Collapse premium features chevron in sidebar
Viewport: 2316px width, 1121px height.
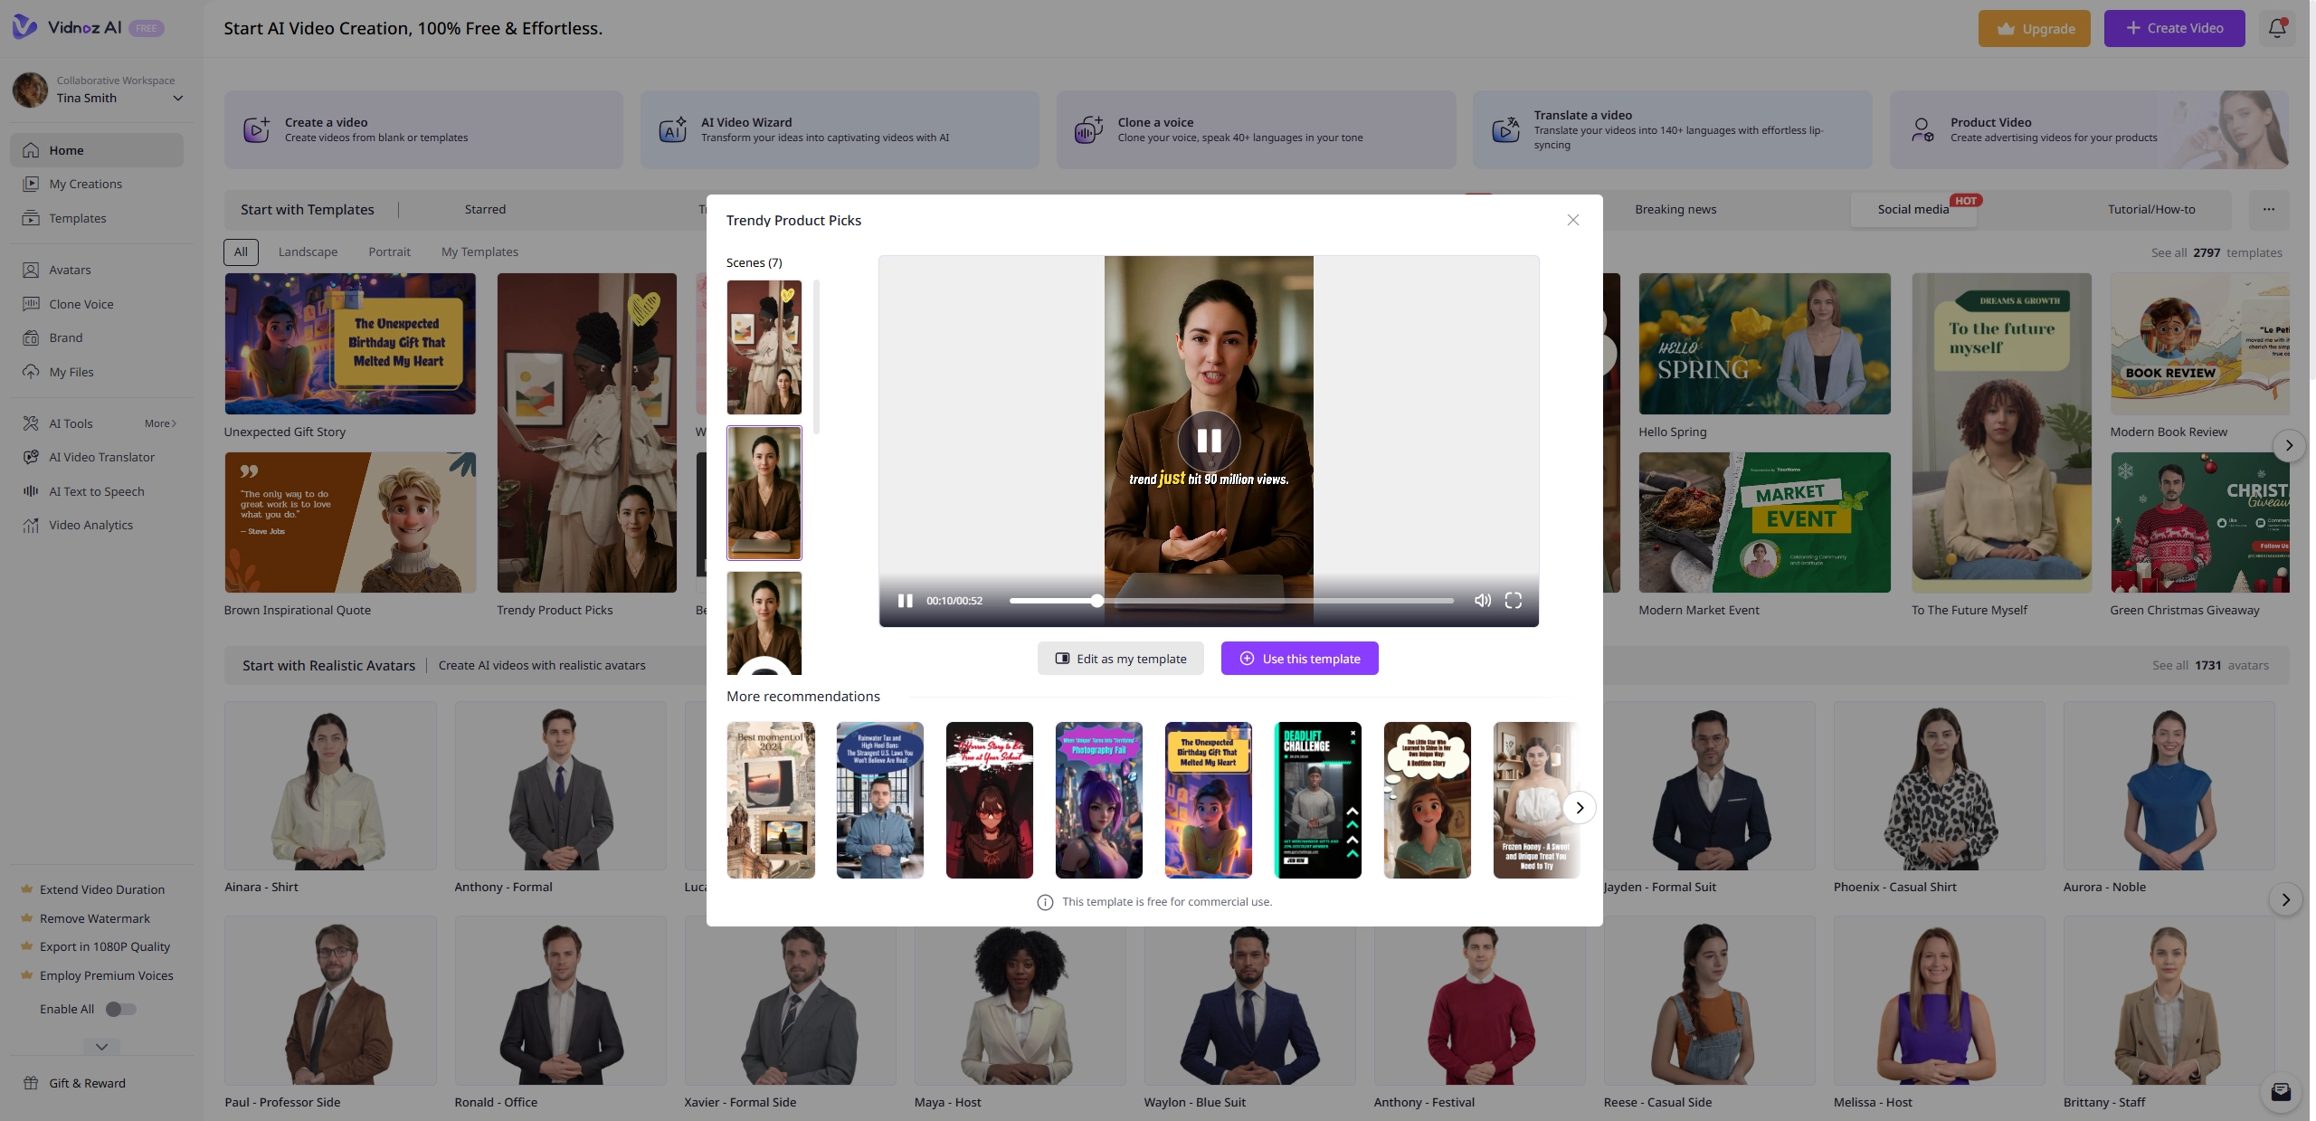pyautogui.click(x=101, y=1047)
